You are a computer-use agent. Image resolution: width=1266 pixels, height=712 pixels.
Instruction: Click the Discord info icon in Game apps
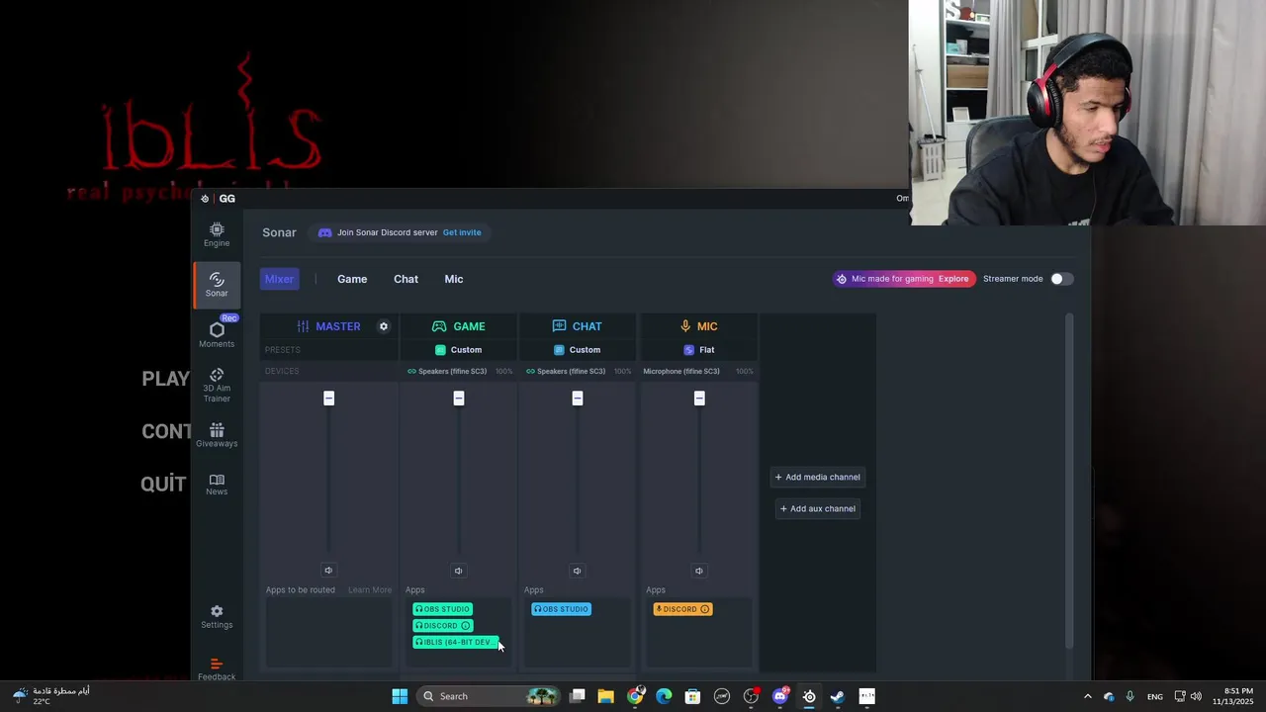click(465, 626)
